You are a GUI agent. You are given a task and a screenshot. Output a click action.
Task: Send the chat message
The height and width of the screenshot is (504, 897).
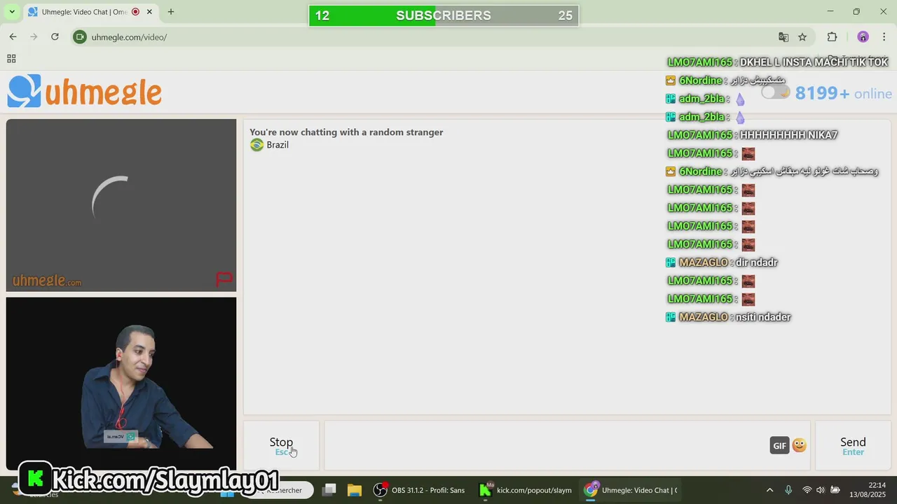pyautogui.click(x=853, y=446)
